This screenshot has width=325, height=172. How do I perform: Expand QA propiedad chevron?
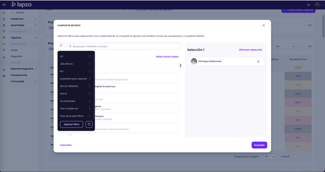90,101
